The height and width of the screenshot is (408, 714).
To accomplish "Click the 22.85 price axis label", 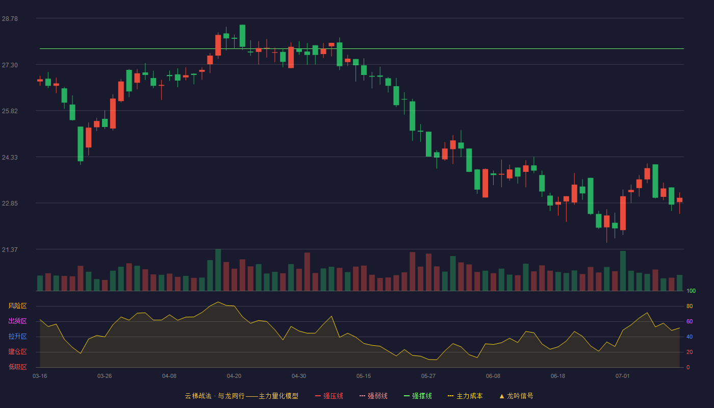I will click(10, 203).
